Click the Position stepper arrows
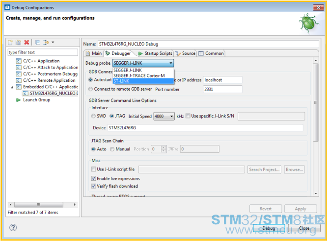Image resolution: width=328 pixels, height=242 pixels. click(164, 149)
